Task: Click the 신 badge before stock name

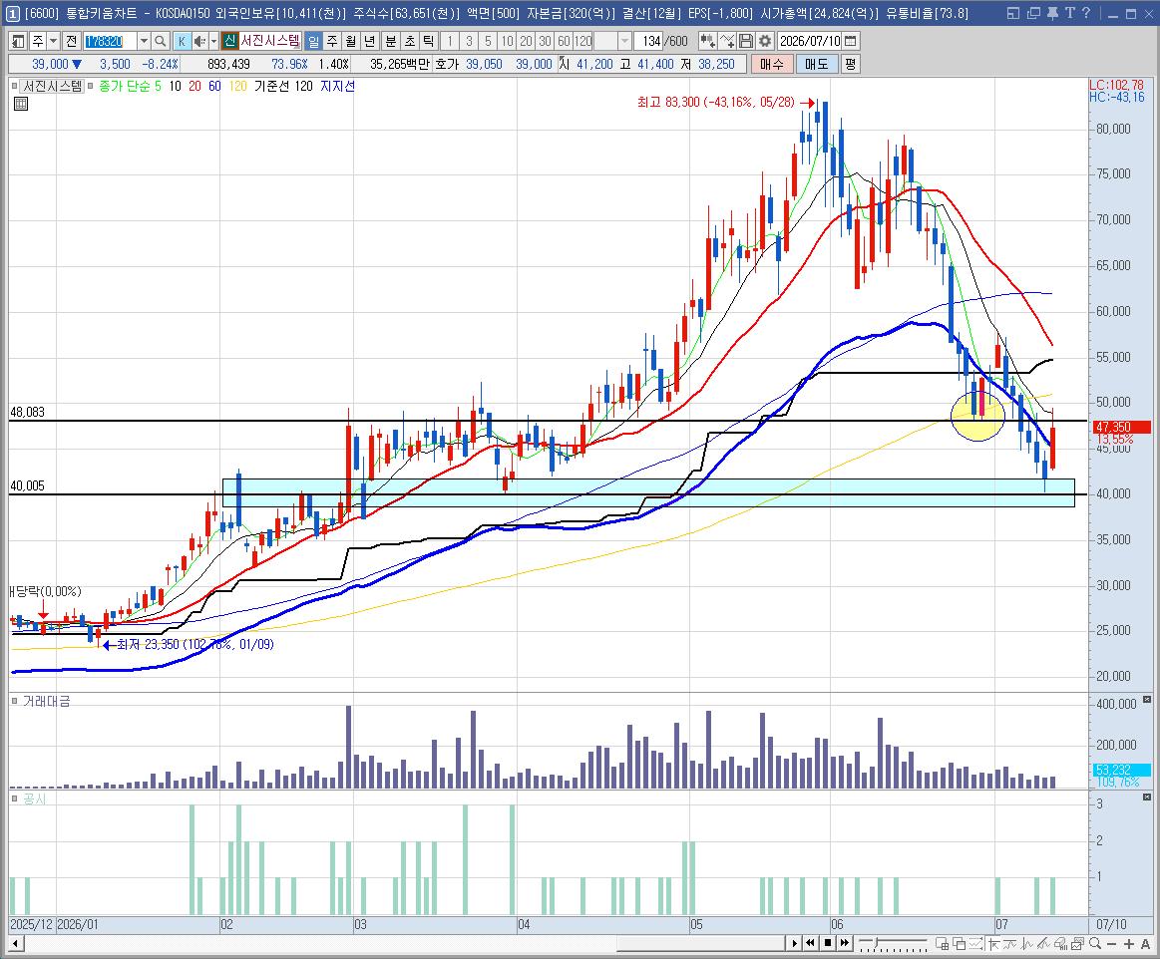Action: (230, 42)
